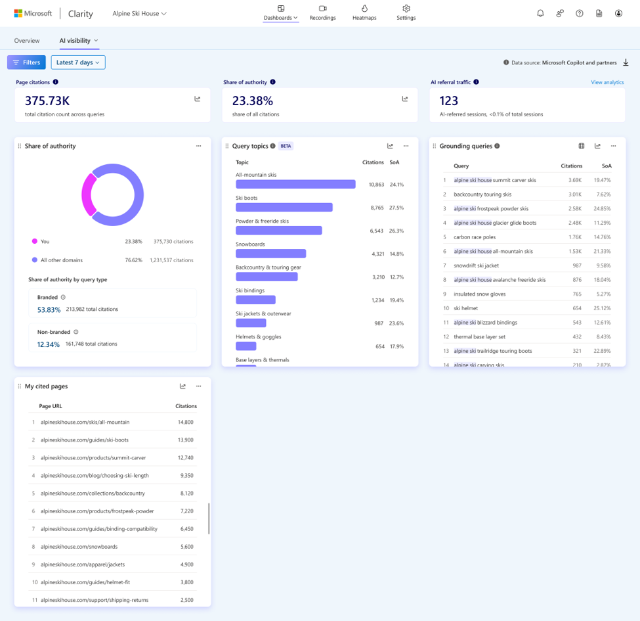Go to Heatmaps
Viewport: 640px width, 621px height.
(364, 12)
